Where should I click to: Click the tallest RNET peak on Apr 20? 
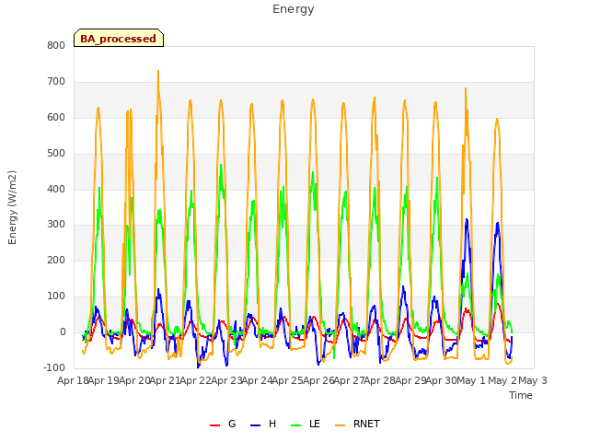click(x=158, y=71)
